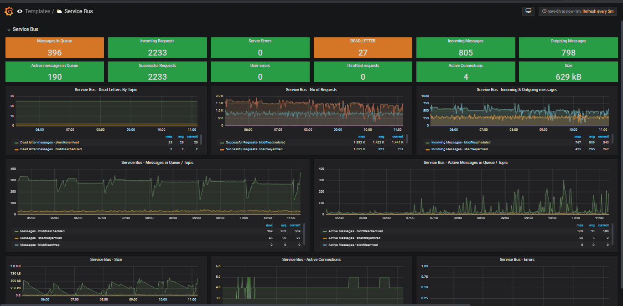This screenshot has width=623, height=306.
Task: Click the Incoming Messages 805 stat panel
Action: 466,47
